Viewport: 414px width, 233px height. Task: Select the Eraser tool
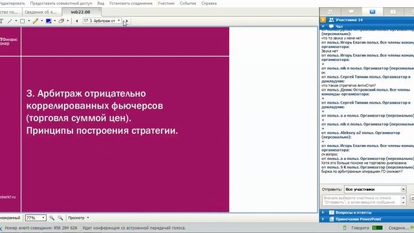click(x=61, y=21)
